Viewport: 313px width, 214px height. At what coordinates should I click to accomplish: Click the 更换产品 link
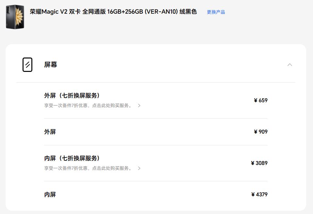click(216, 12)
